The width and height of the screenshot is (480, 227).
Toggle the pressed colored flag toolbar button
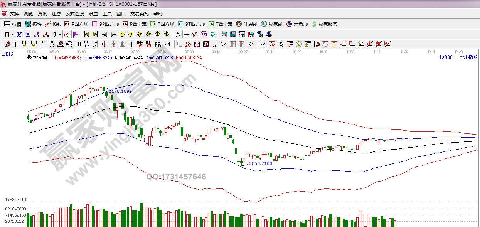(x=76, y=34)
